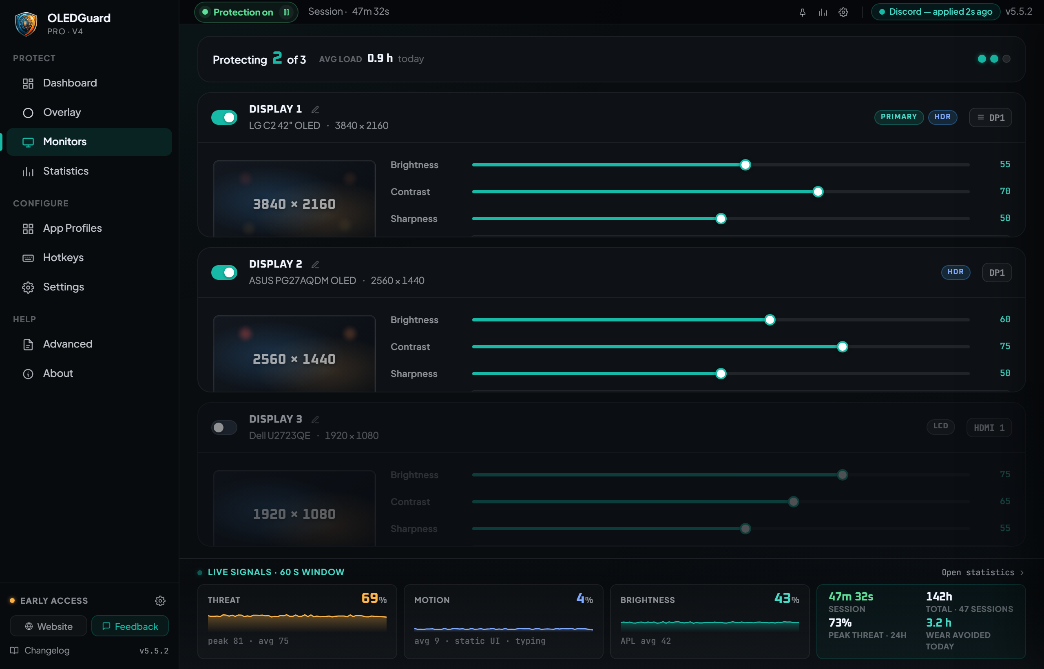
Task: Click the session summary stats card
Action: pyautogui.click(x=921, y=622)
